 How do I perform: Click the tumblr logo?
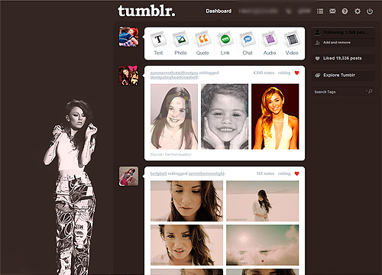pos(147,11)
